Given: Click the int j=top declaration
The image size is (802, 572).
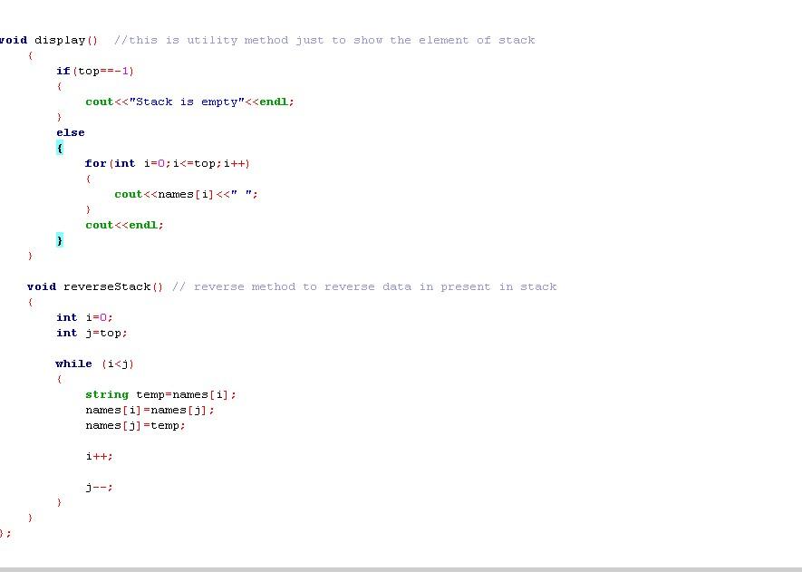Looking at the screenshot, I should tap(90, 333).
